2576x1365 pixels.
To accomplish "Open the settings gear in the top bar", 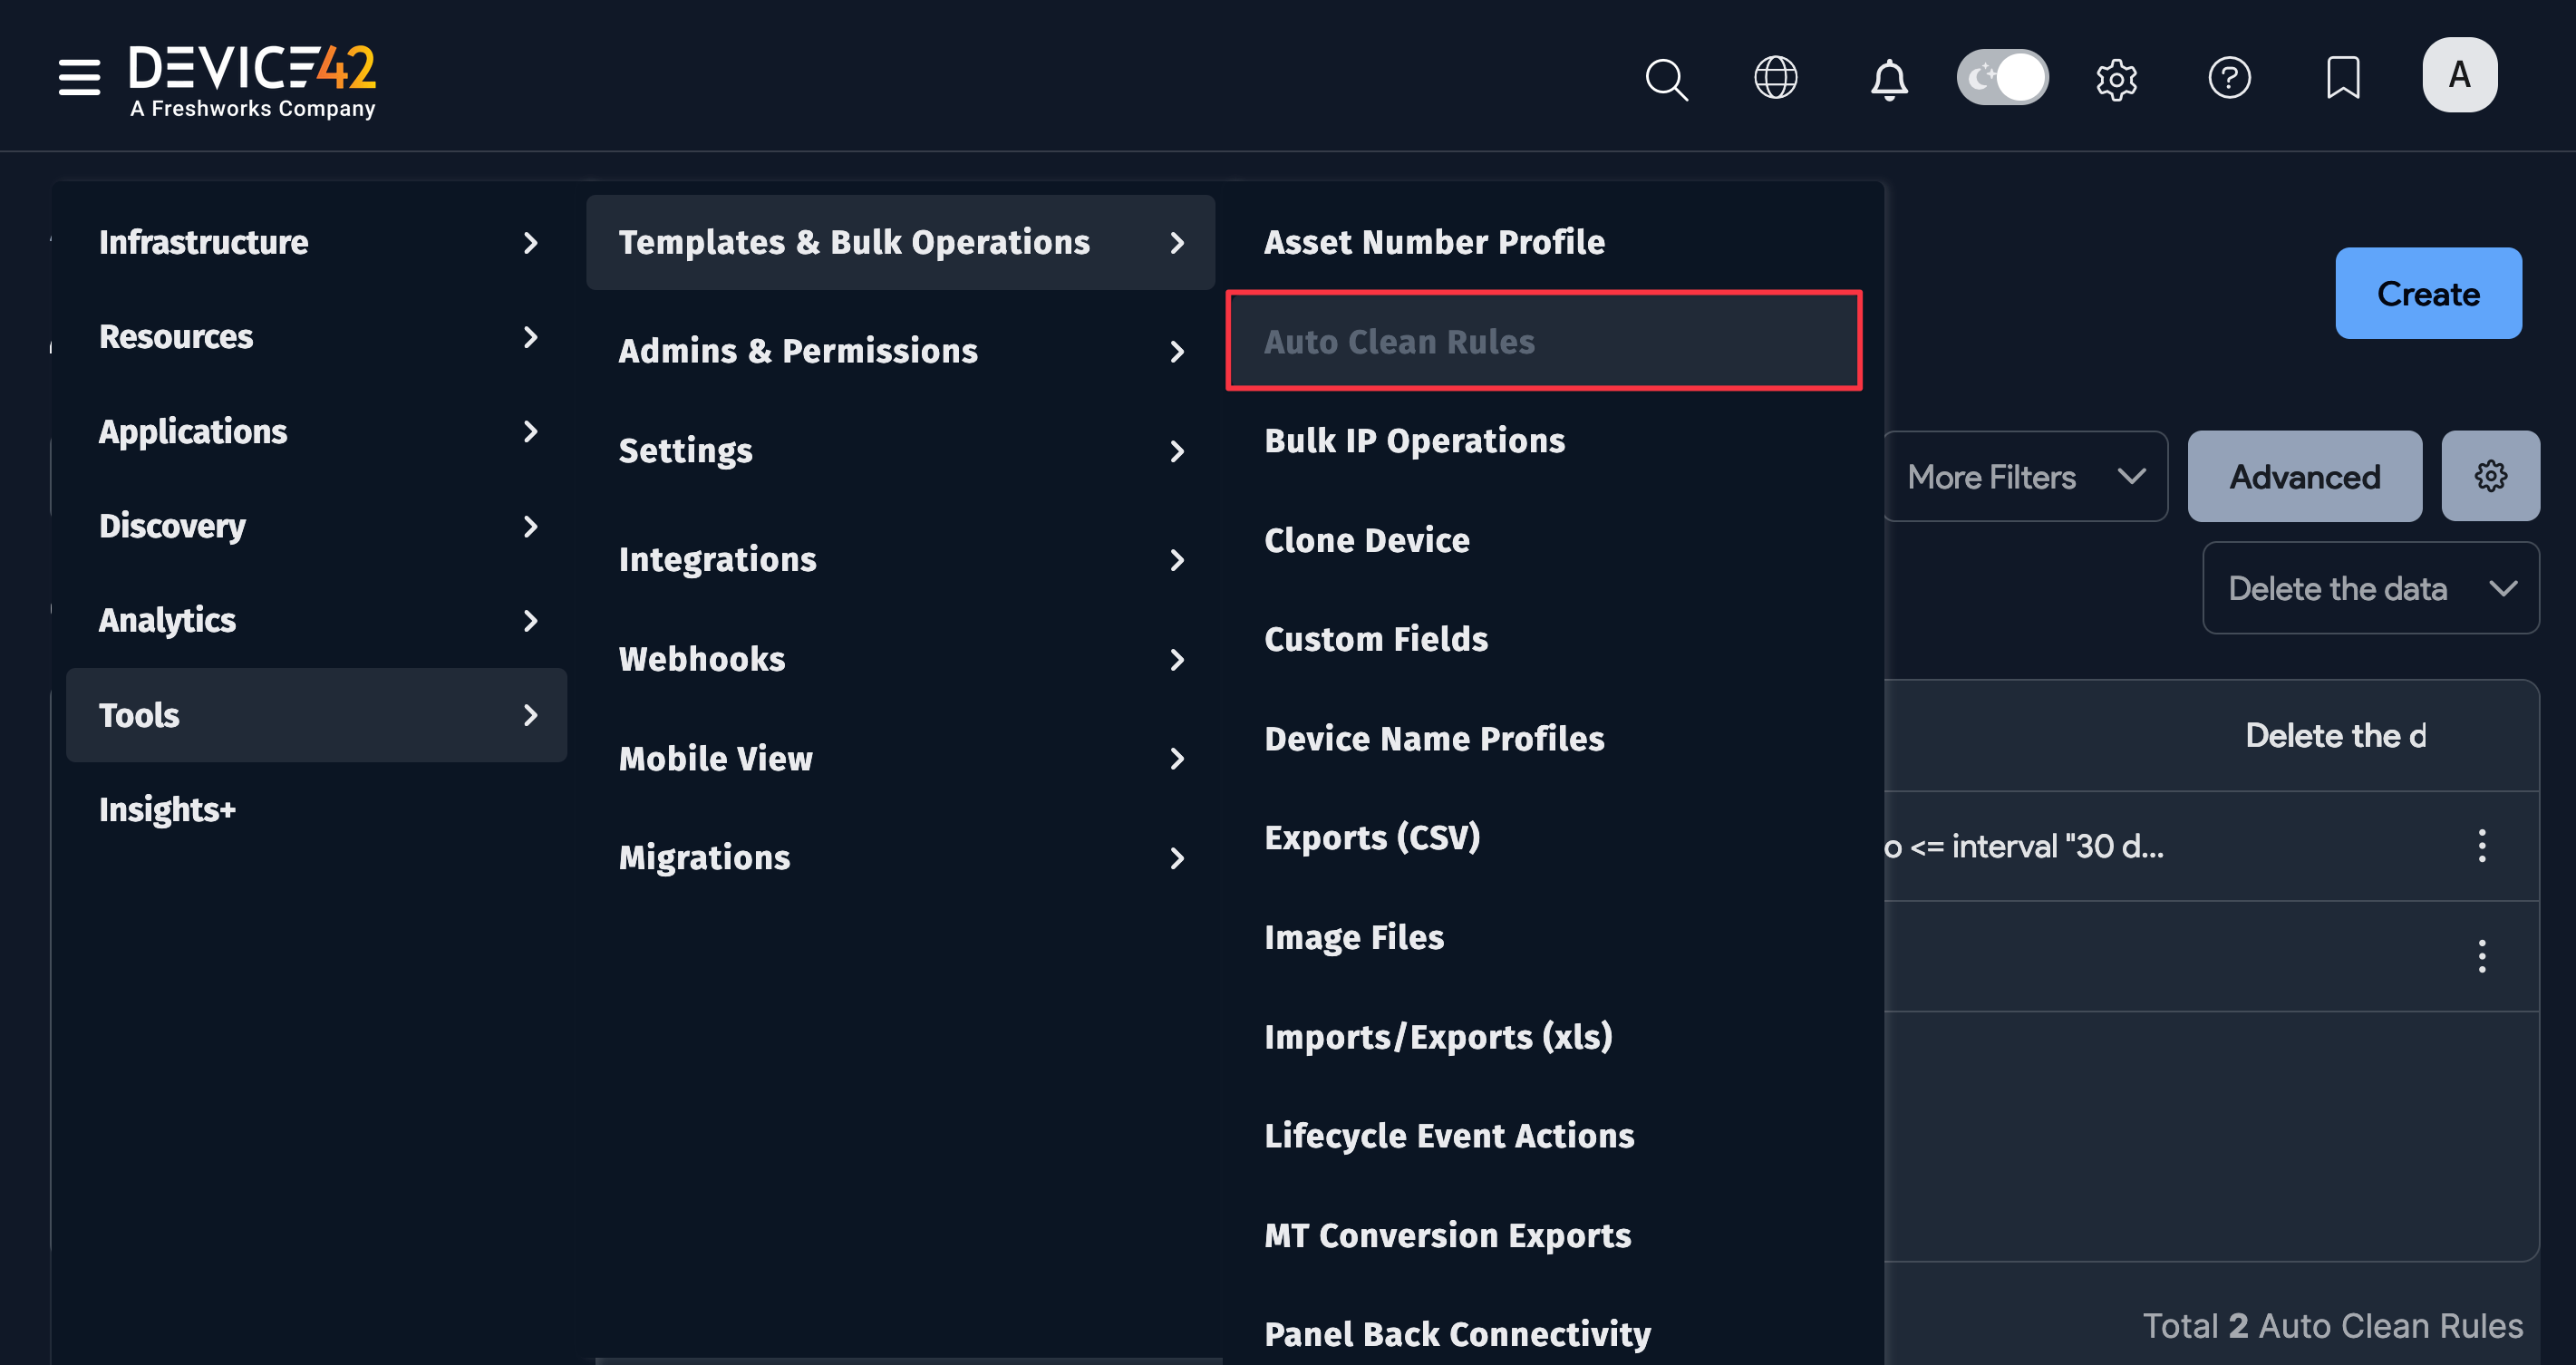I will [2117, 78].
